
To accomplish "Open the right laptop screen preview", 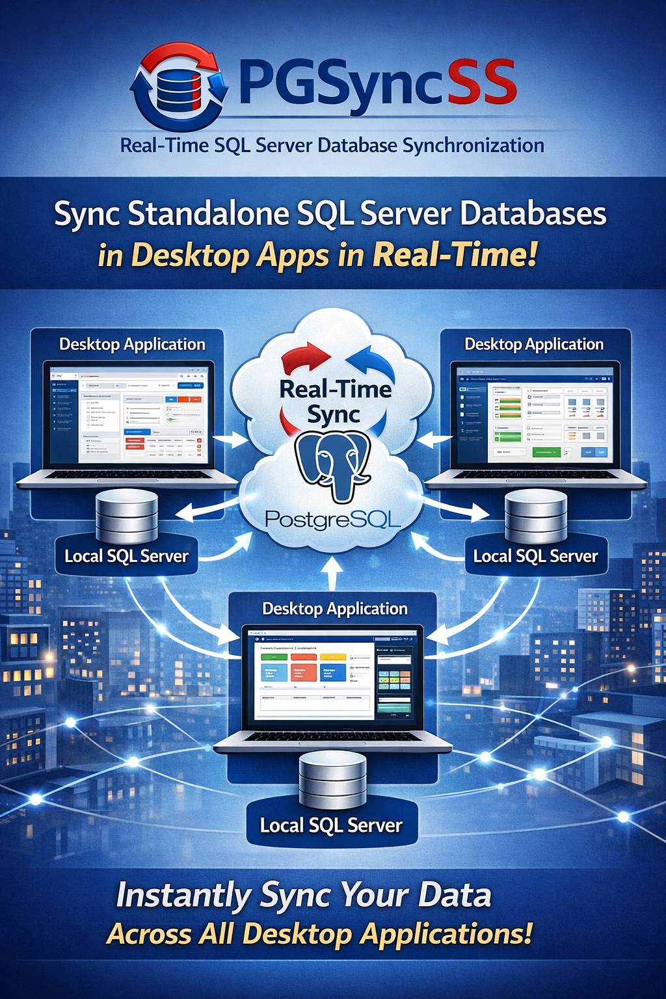I will coord(535,414).
